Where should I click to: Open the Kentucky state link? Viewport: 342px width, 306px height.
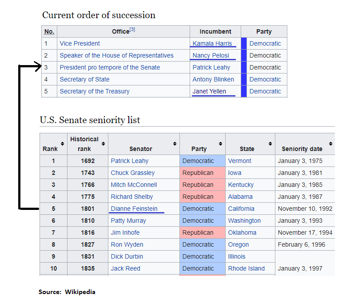pos(241,185)
